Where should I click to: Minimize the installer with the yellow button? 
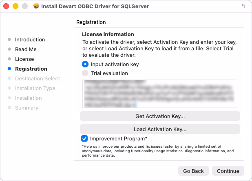15,6
